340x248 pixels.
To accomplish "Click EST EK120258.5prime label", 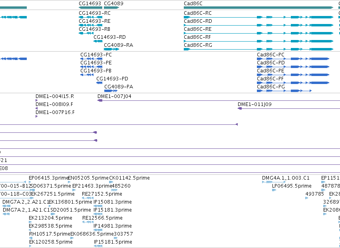I will (51, 242).
